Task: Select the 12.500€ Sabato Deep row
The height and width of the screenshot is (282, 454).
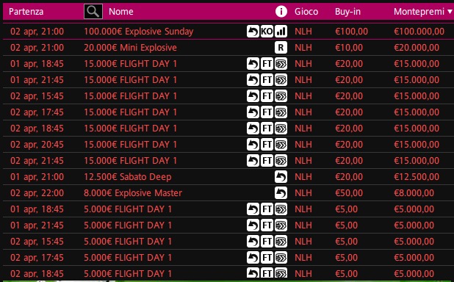Action: coord(228,176)
